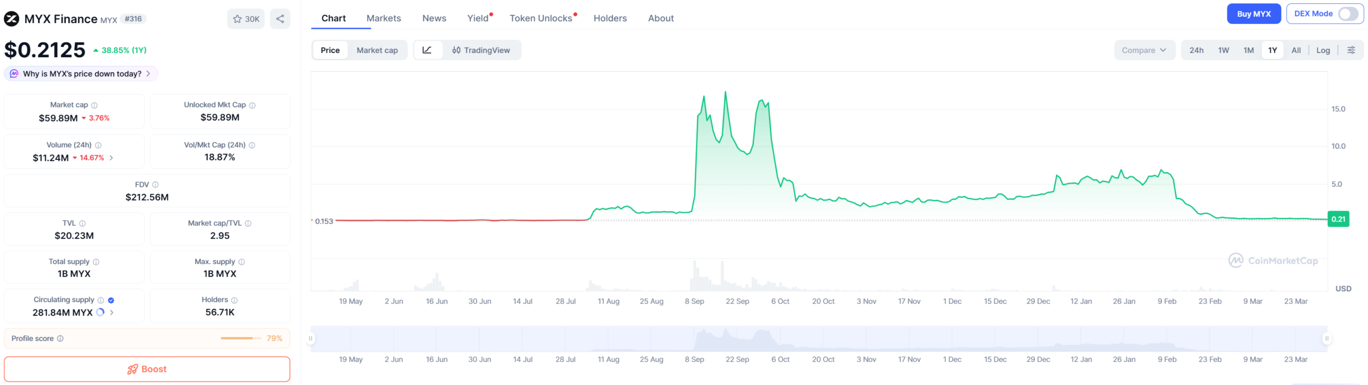Open chart settings sliders icon

(x=1350, y=50)
